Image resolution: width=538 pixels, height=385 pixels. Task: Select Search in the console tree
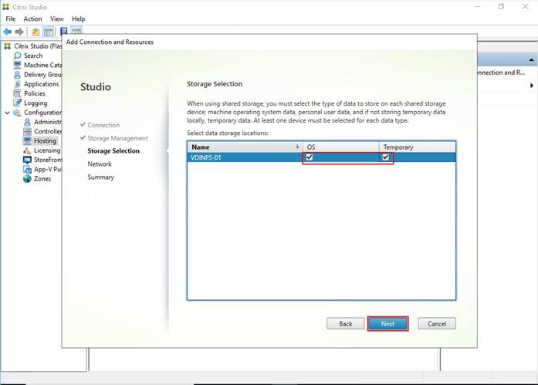(x=33, y=56)
